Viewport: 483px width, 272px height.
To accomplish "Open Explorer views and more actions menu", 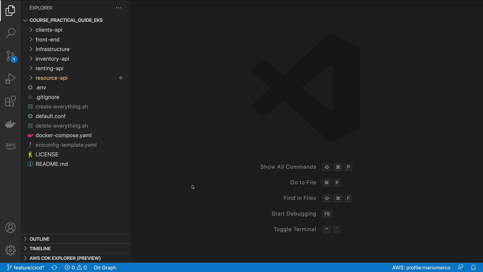I will coord(119,8).
